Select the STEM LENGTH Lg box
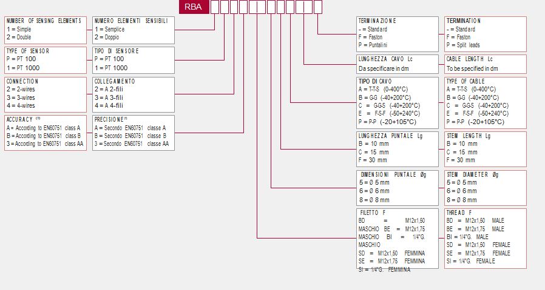The width and height of the screenshot is (545, 290). tap(485, 148)
